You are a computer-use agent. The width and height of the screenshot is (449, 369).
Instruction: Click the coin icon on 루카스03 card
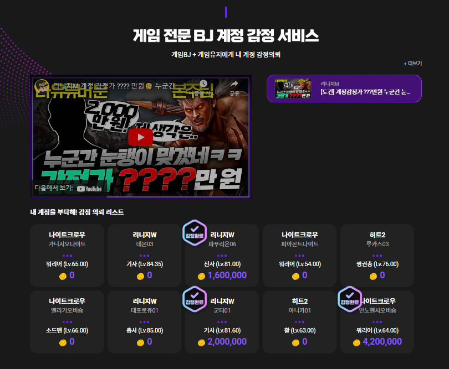(x=373, y=276)
